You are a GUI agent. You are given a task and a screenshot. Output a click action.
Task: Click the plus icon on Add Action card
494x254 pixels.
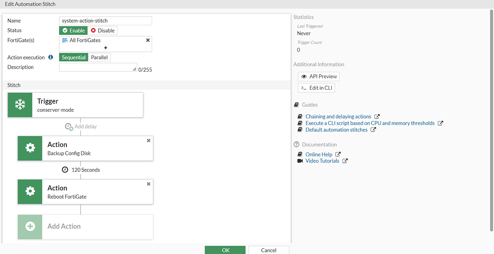[x=30, y=227]
